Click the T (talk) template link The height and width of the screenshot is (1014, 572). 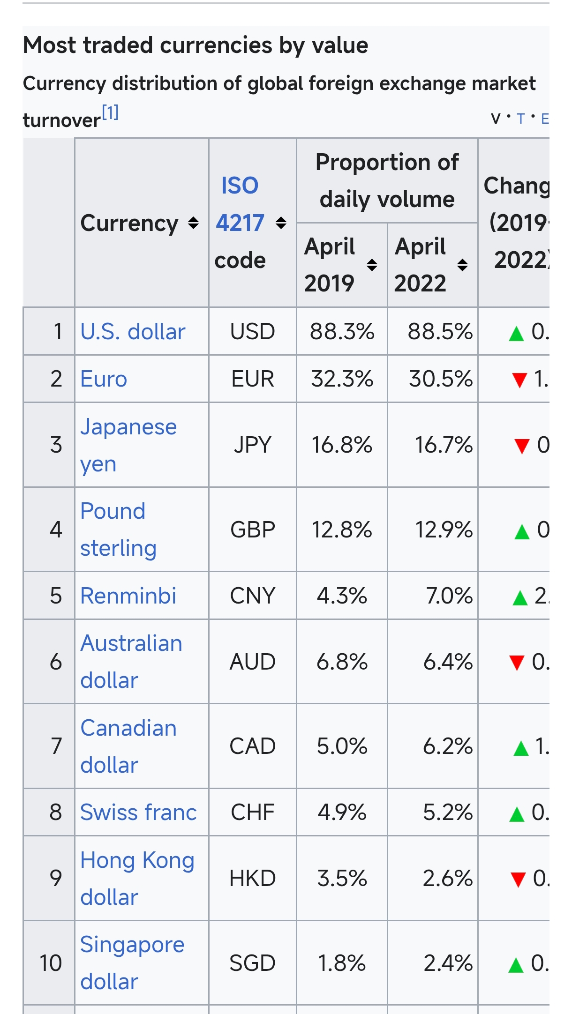click(x=520, y=119)
